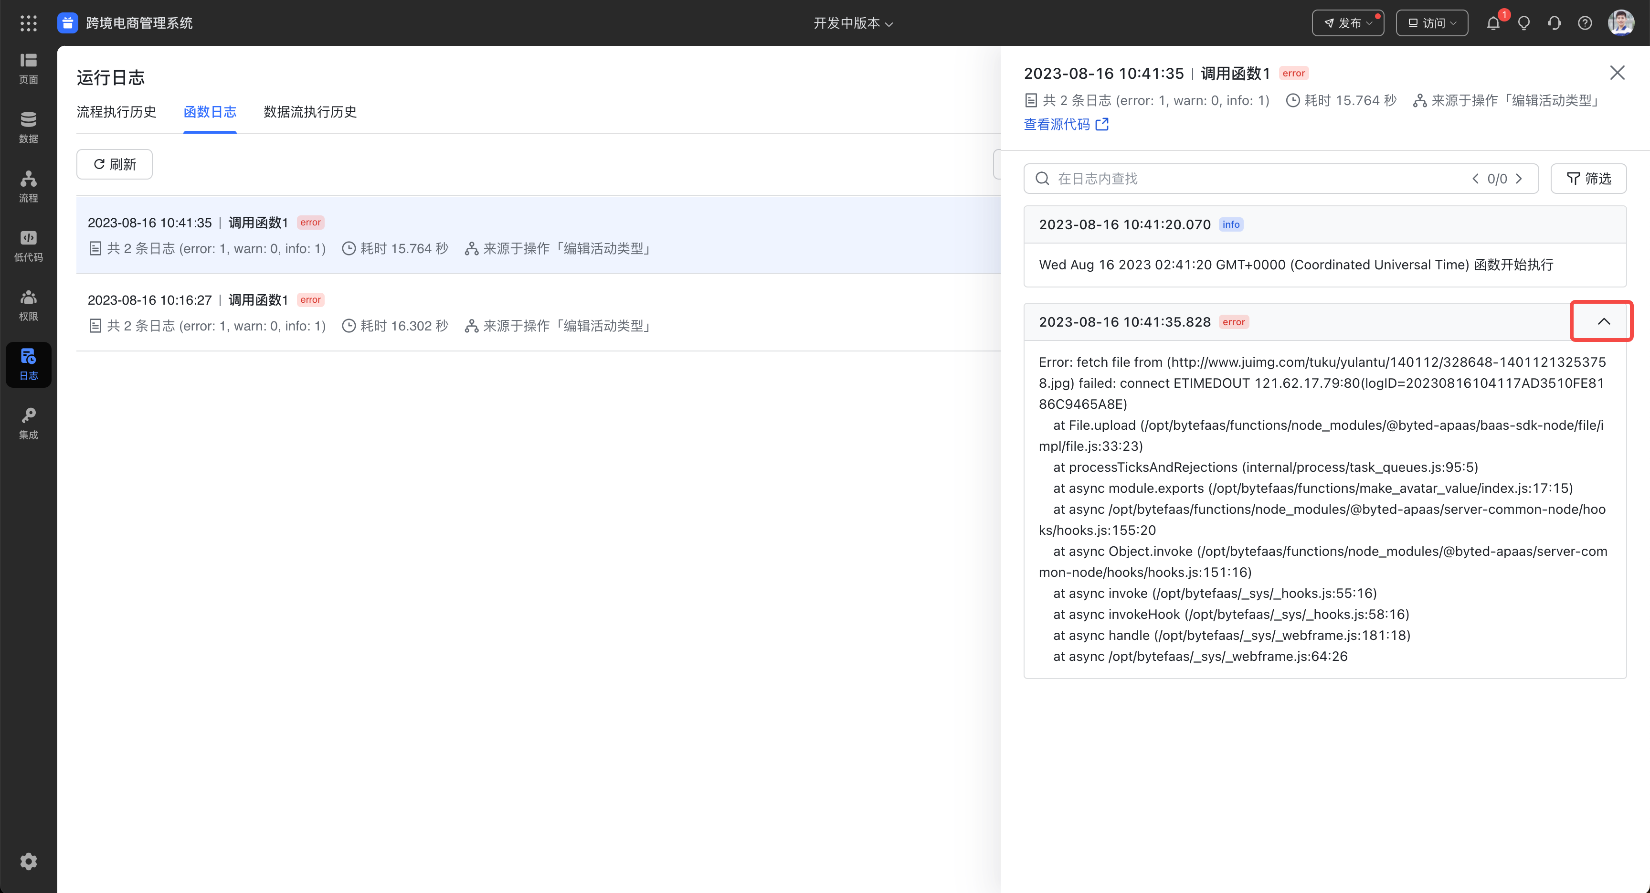1650x893 pixels.
Task: Select the 2023-08-16 10:41:35 log row
Action: point(538,235)
